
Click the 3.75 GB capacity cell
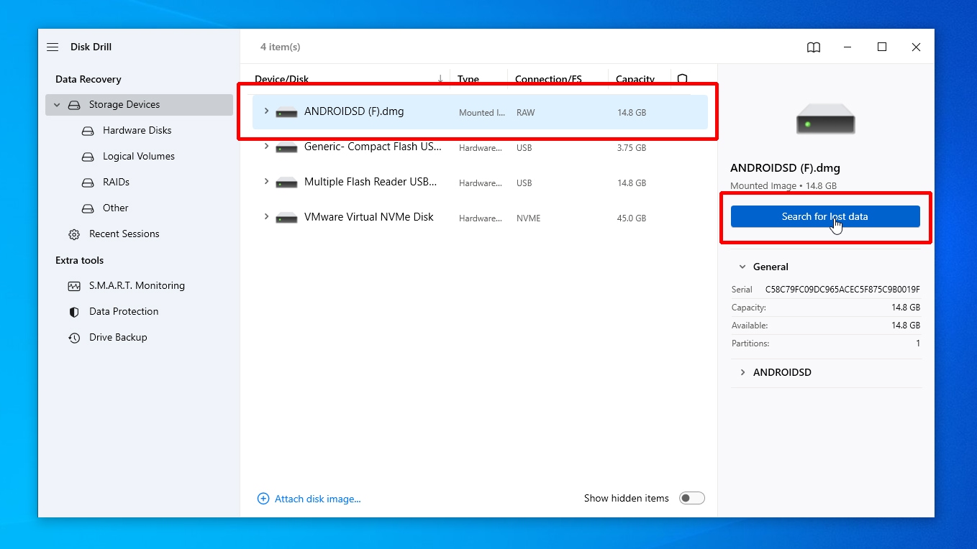[x=632, y=148]
